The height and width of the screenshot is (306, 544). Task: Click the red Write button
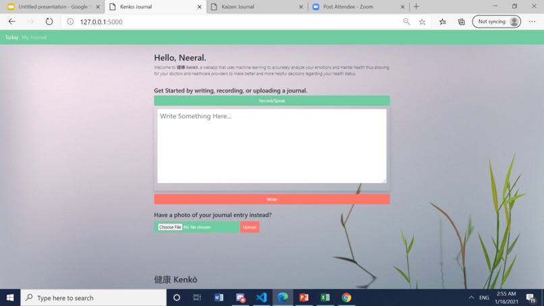pos(271,199)
